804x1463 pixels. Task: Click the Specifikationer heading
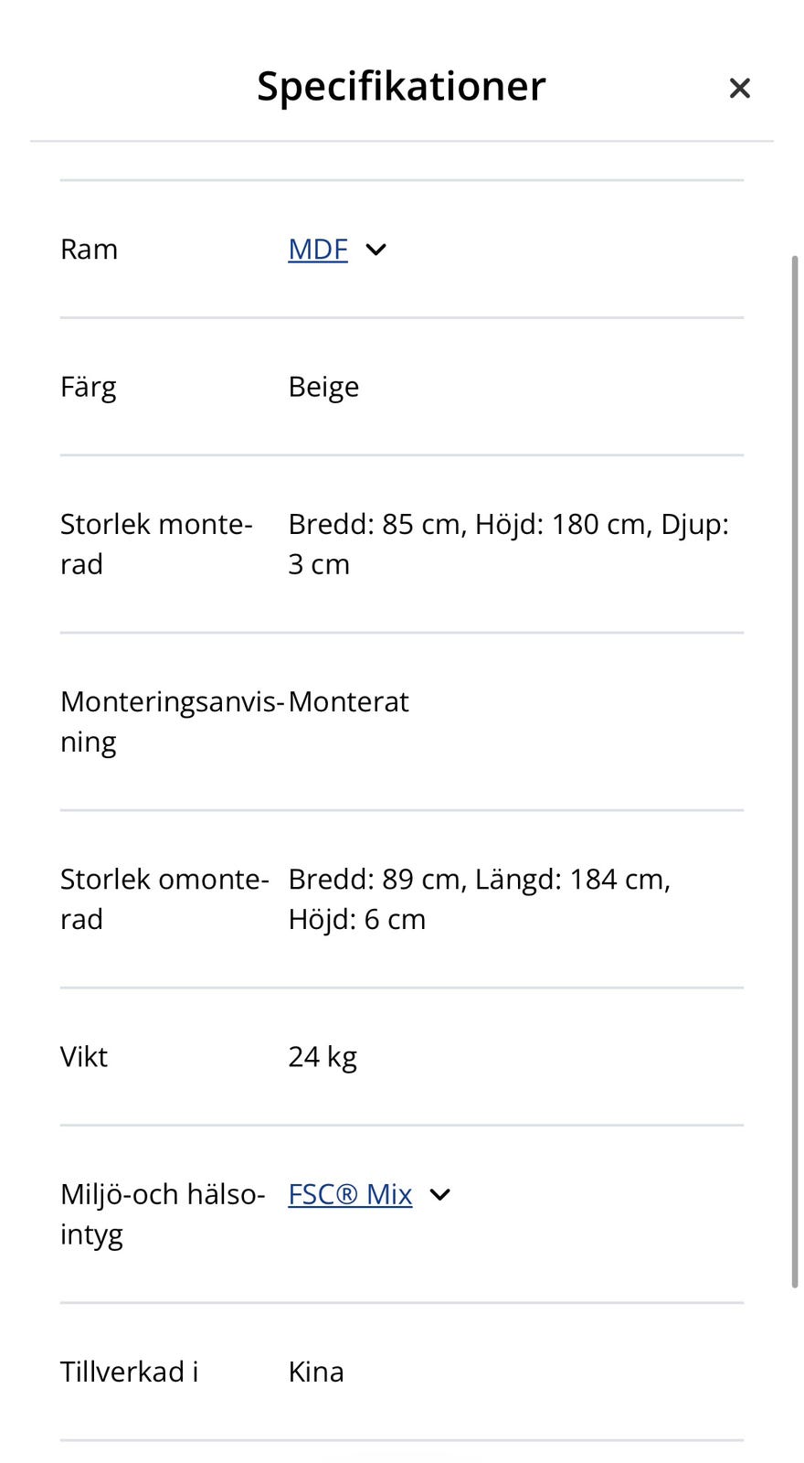pos(401,86)
